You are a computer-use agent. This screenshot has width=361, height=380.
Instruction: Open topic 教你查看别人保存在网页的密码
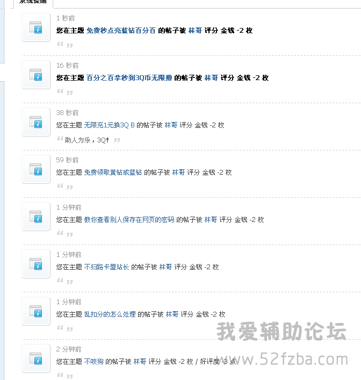point(129,220)
